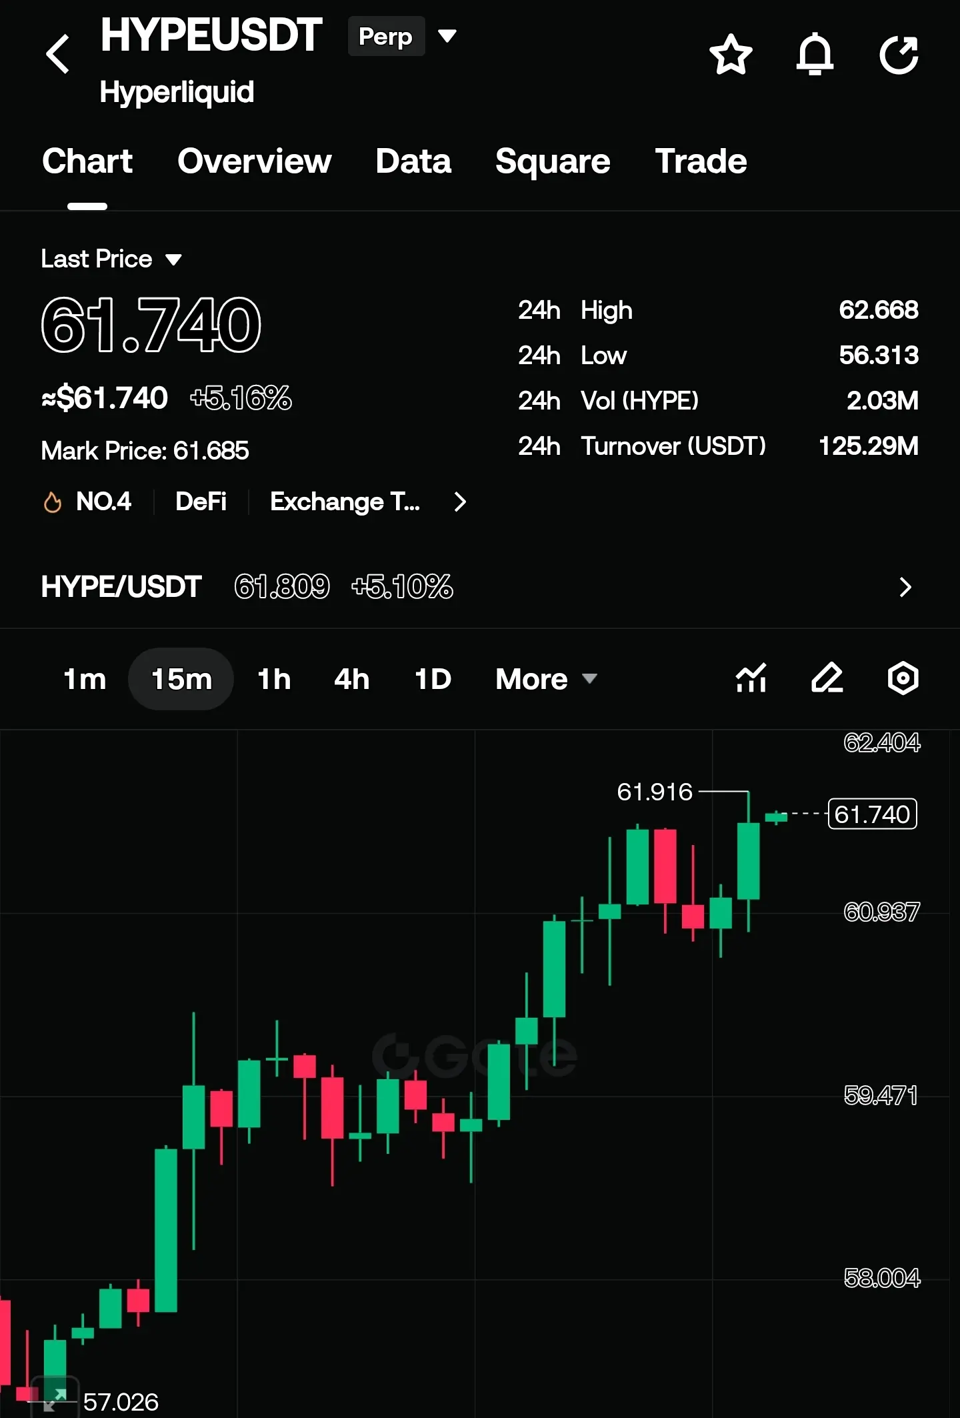Open chart indicators icon
Viewport: 960px width, 1418px height.
click(x=751, y=678)
